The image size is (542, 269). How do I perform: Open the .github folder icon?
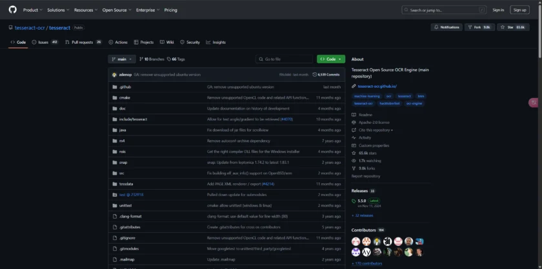pyautogui.click(x=115, y=87)
